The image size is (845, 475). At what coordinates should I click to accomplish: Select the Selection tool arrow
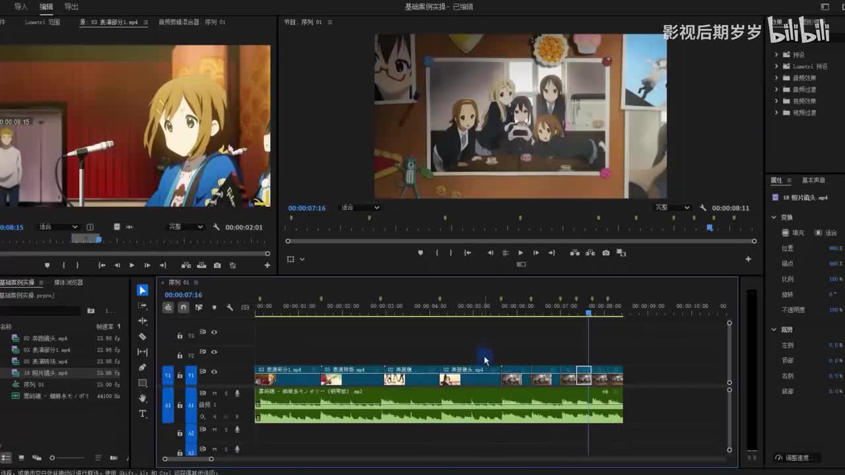click(143, 290)
